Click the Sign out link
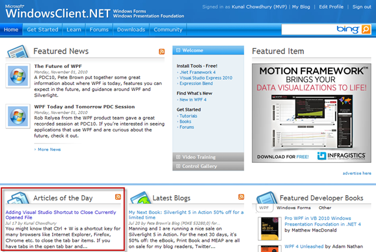The image size is (376, 252). point(362,7)
